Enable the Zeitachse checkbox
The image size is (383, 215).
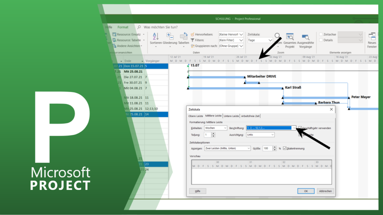pyautogui.click(x=321, y=34)
